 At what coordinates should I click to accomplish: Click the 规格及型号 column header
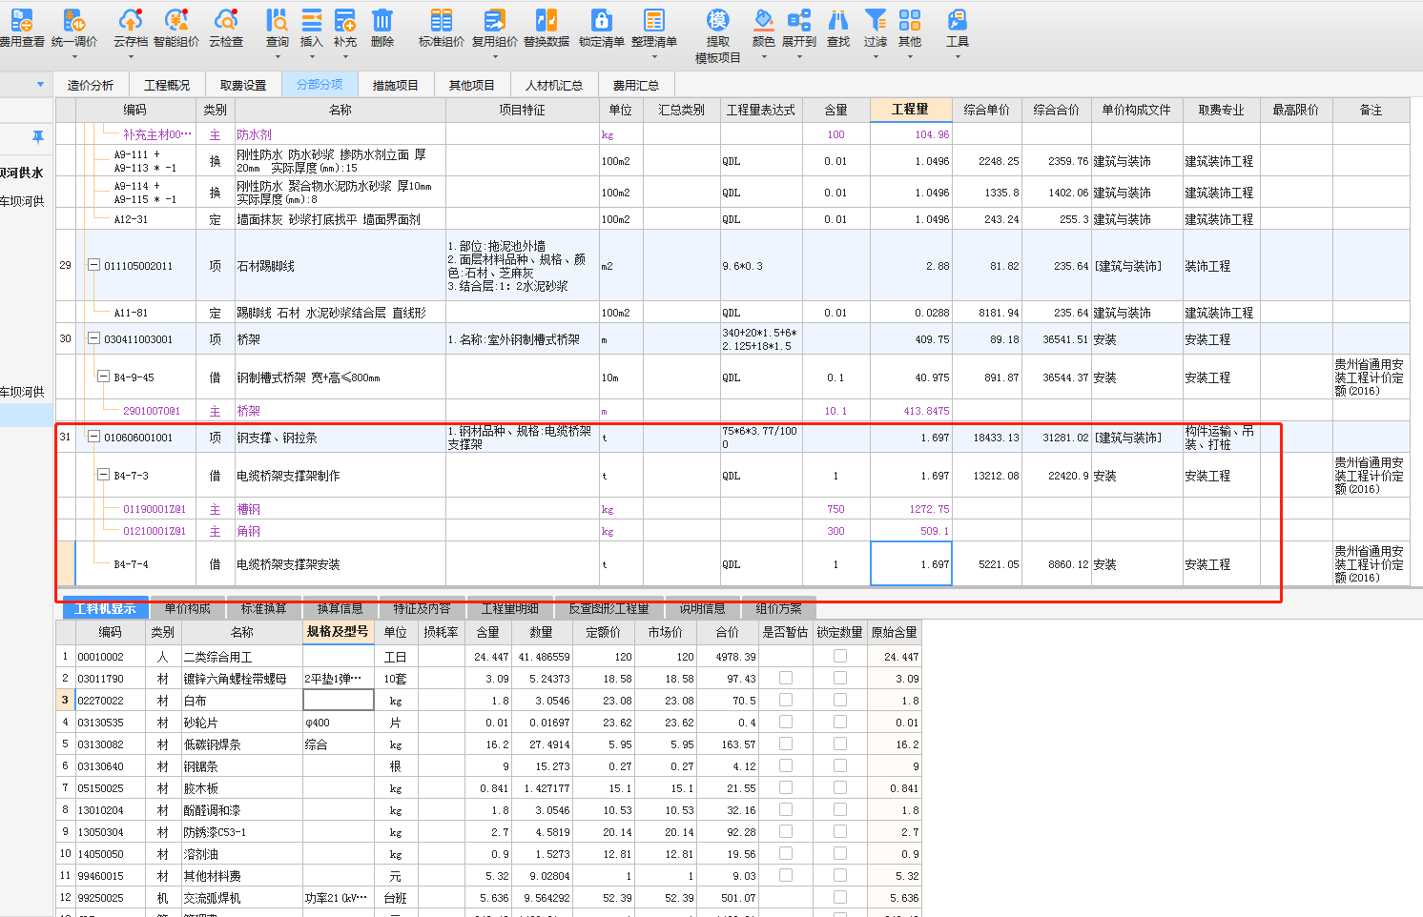[x=338, y=632]
